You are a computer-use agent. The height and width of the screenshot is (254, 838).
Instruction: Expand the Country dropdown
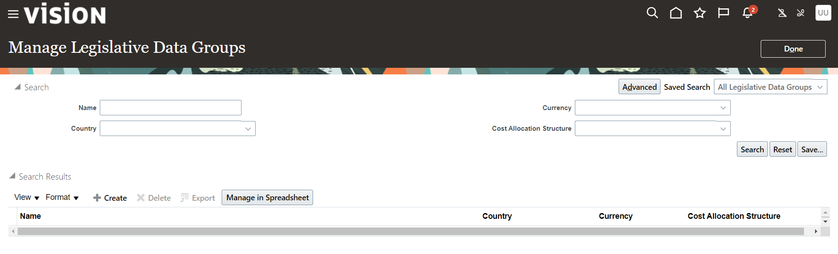[x=248, y=129]
